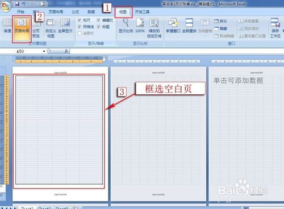Click the Save icon in quick access toolbar
This screenshot has height=209, width=284.
(x=17, y=4)
